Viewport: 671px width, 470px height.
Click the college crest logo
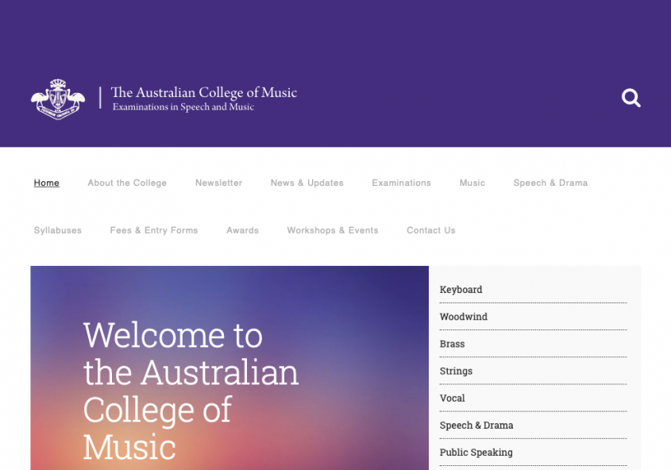pos(58,98)
